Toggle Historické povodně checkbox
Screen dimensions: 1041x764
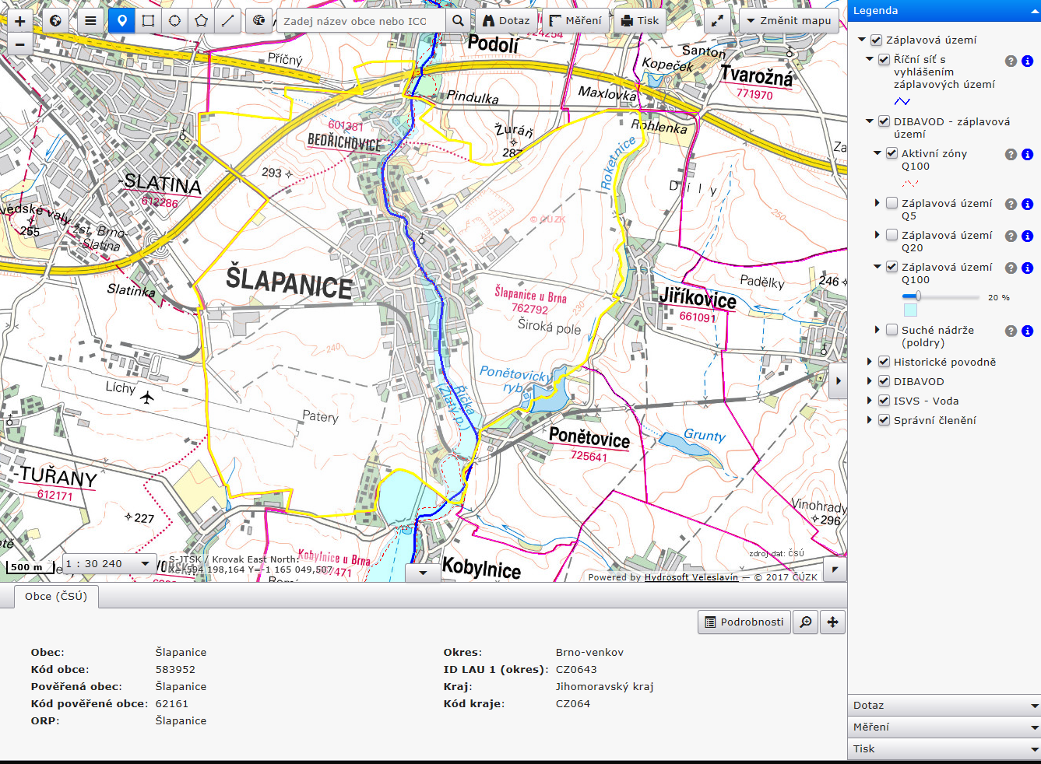884,362
